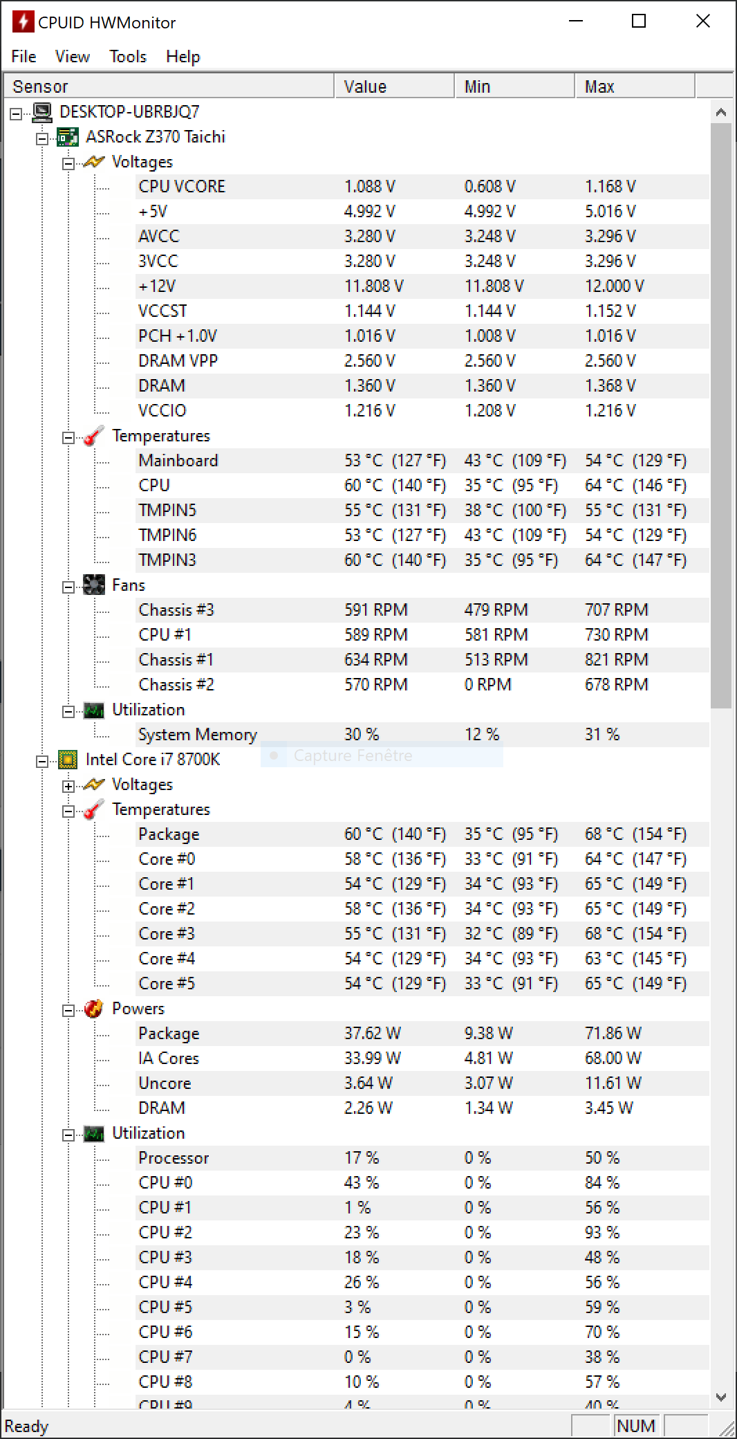
Task: Click the DESKTOP-UBRBJQ7 computer icon
Action: pyautogui.click(x=42, y=112)
